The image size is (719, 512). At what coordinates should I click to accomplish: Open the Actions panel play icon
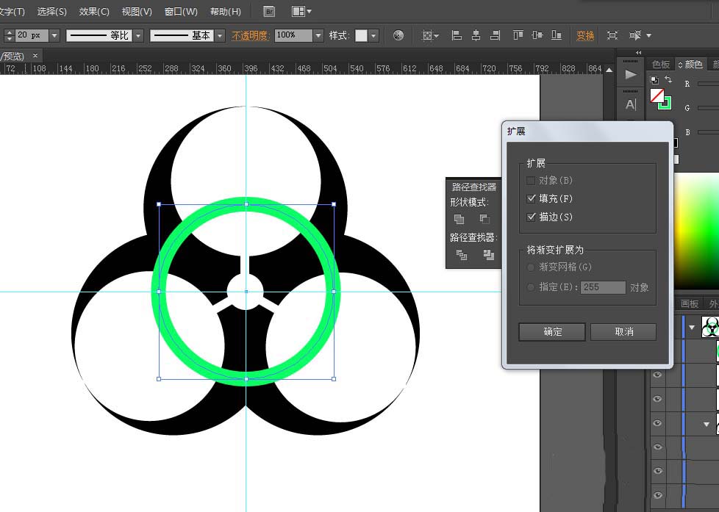(x=631, y=74)
